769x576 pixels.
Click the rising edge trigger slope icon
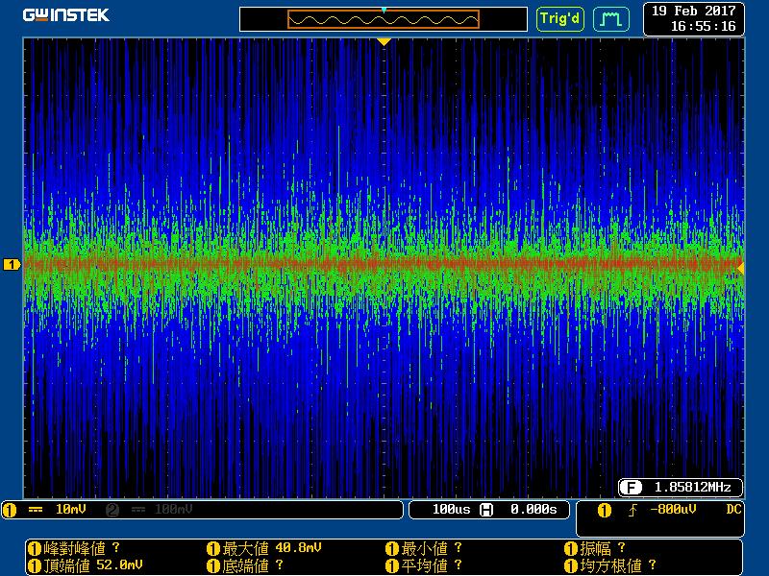pos(633,511)
